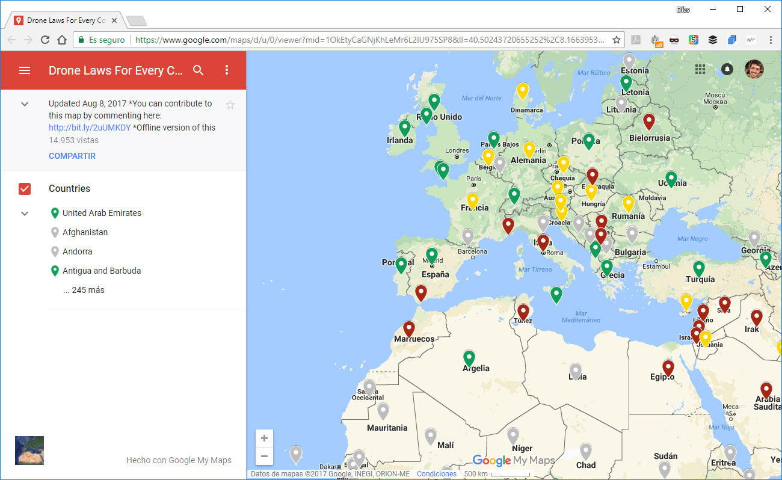Click the extension showing the off badge

[x=655, y=39]
